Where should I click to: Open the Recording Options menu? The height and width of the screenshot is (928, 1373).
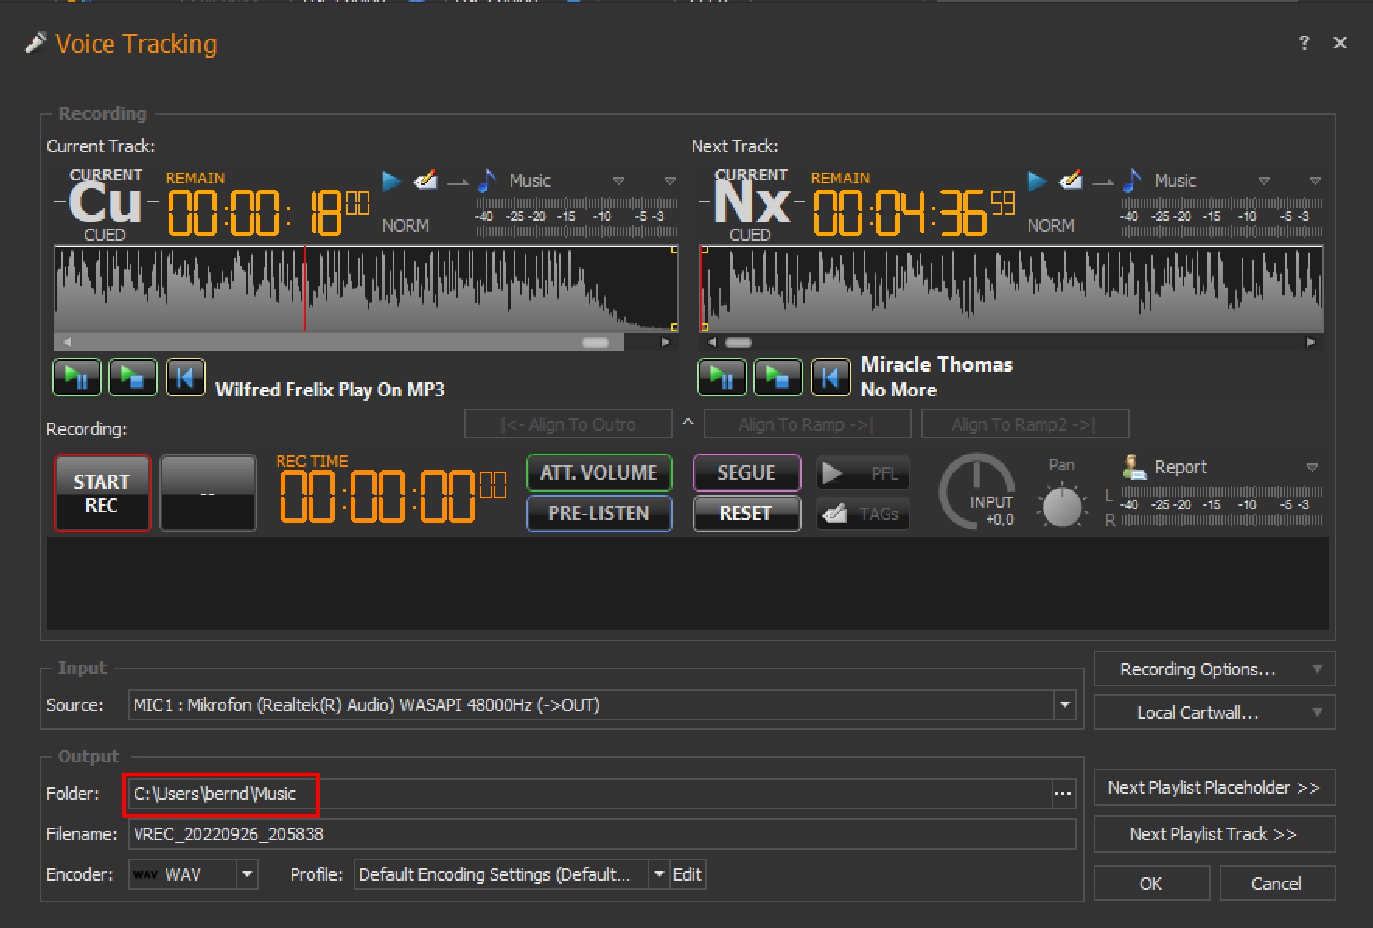pyautogui.click(x=1214, y=669)
